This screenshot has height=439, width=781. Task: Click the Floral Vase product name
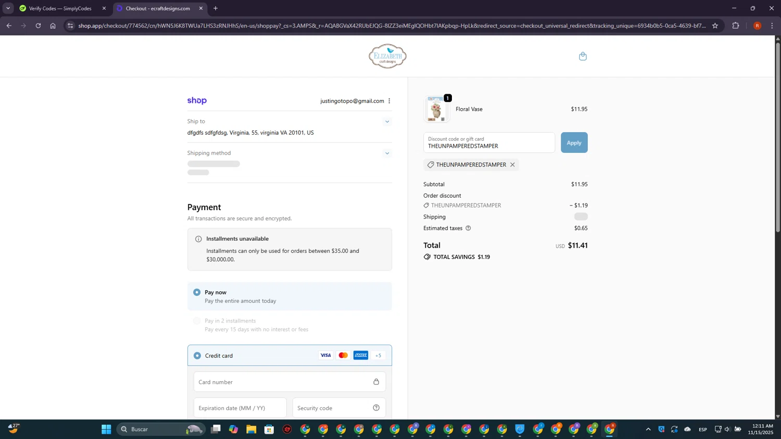(x=469, y=109)
